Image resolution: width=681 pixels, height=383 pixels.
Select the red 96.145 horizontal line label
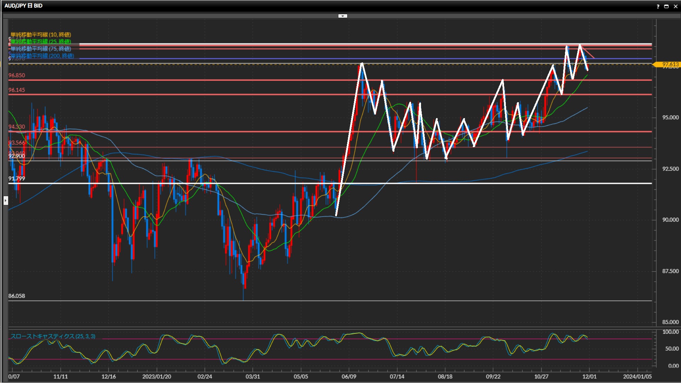pyautogui.click(x=17, y=90)
